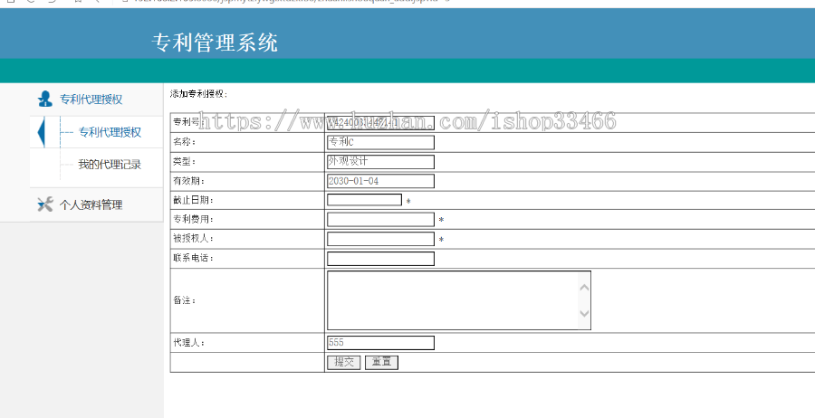Click the 名称 field containing 专利C
The image size is (815, 418).
[x=380, y=142]
